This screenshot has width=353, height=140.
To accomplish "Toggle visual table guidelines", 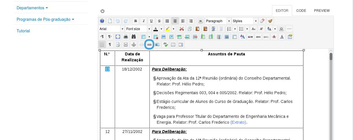I will (x=102, y=44).
